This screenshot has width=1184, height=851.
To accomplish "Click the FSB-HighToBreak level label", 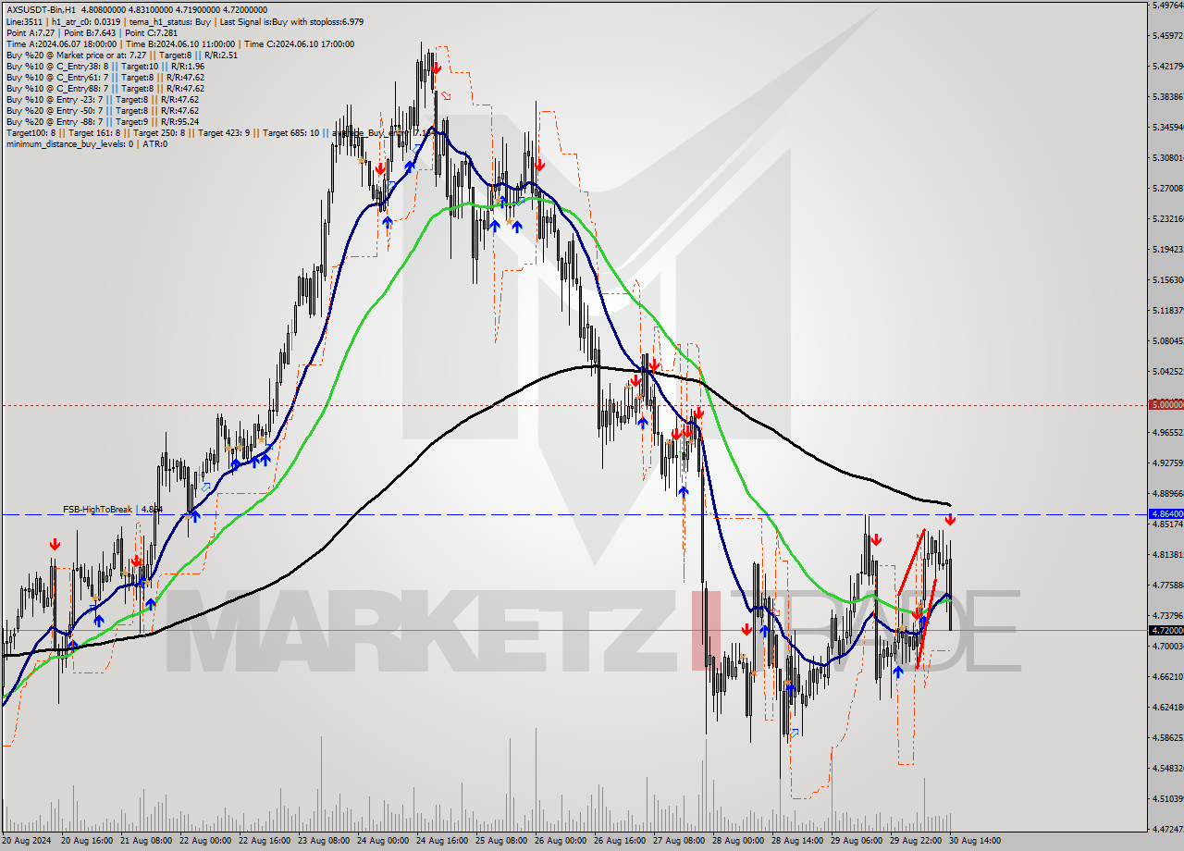I will (112, 510).
